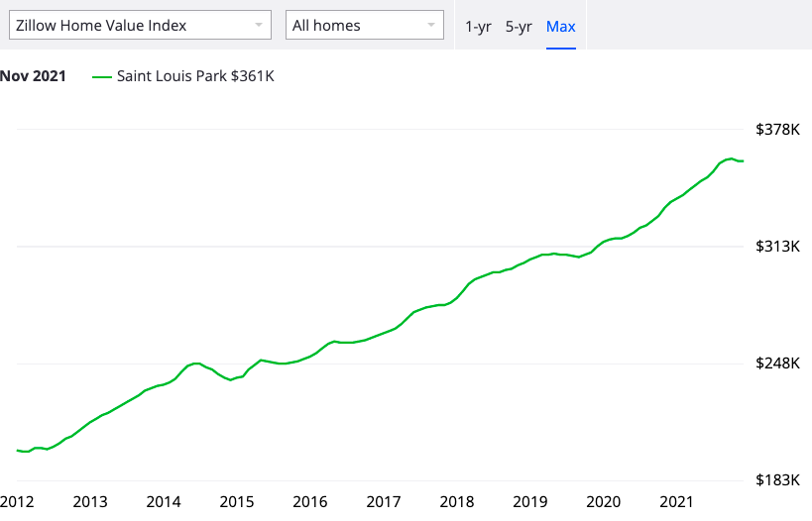Switch to the 5-yr range tab
Image resolution: width=812 pixels, height=521 pixels.
click(519, 26)
